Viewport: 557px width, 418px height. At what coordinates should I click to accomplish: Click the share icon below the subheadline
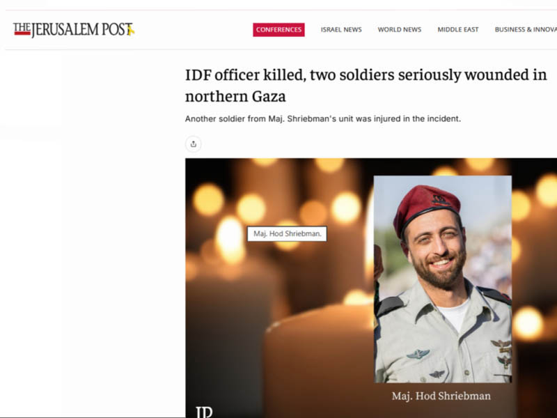194,144
